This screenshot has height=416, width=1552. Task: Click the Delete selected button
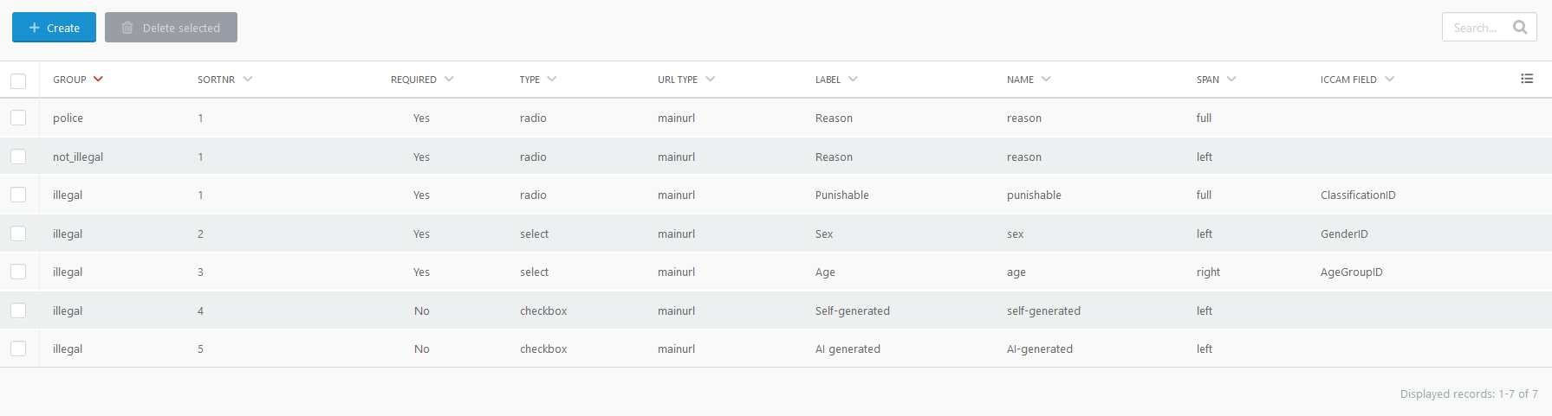pyautogui.click(x=171, y=28)
